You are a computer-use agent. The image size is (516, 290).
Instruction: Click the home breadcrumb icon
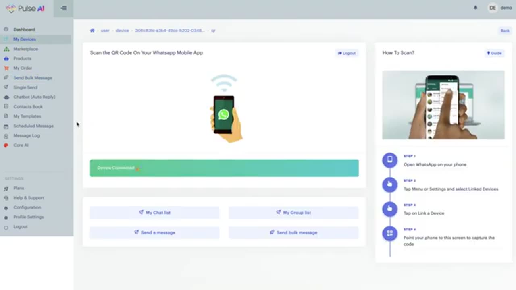92,31
